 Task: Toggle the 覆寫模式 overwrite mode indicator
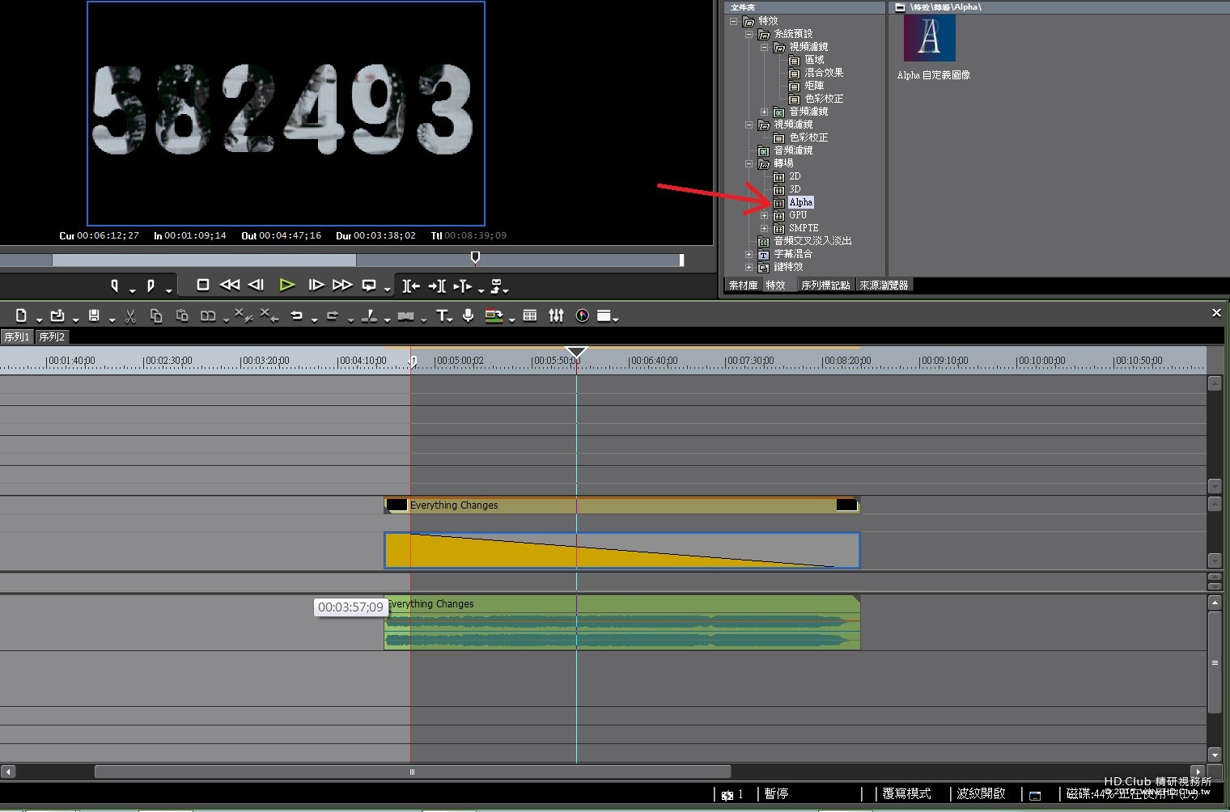906,794
